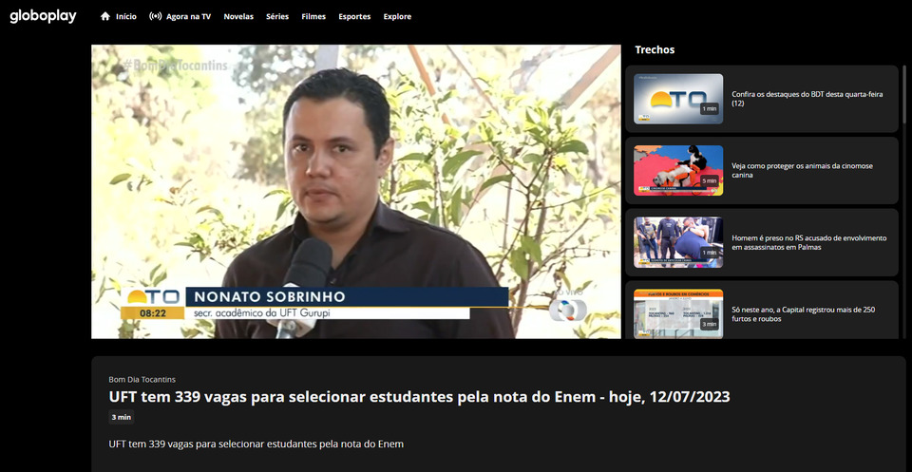Screen dimensions: 912x472
Task: Open the BDT destaques thumbnail
Action: click(x=678, y=99)
